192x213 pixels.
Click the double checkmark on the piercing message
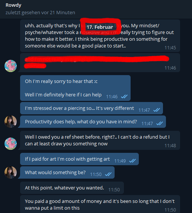coord(157,110)
